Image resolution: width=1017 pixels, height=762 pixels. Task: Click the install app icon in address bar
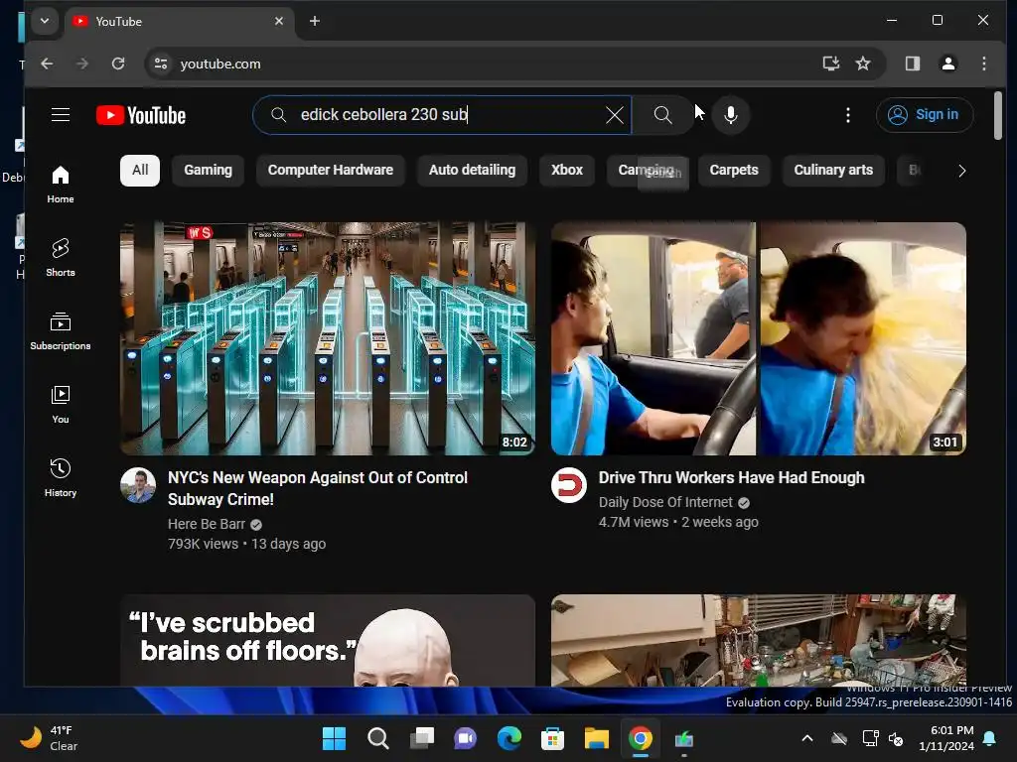(831, 63)
